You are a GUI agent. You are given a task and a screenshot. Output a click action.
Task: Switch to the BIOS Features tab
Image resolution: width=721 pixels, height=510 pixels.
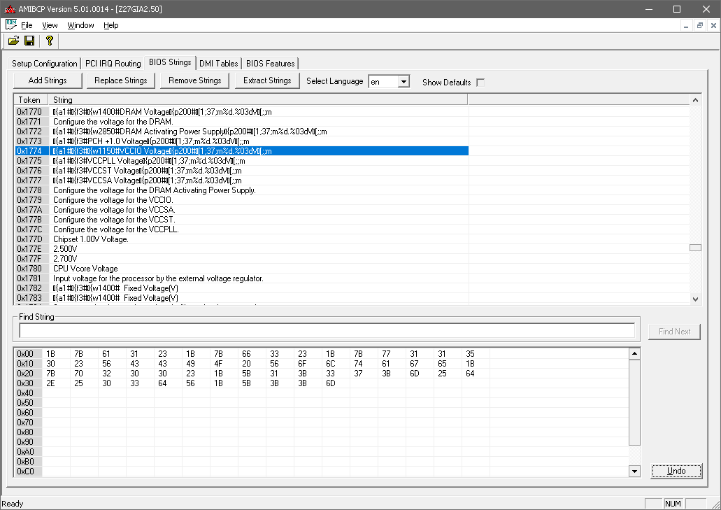tap(271, 64)
